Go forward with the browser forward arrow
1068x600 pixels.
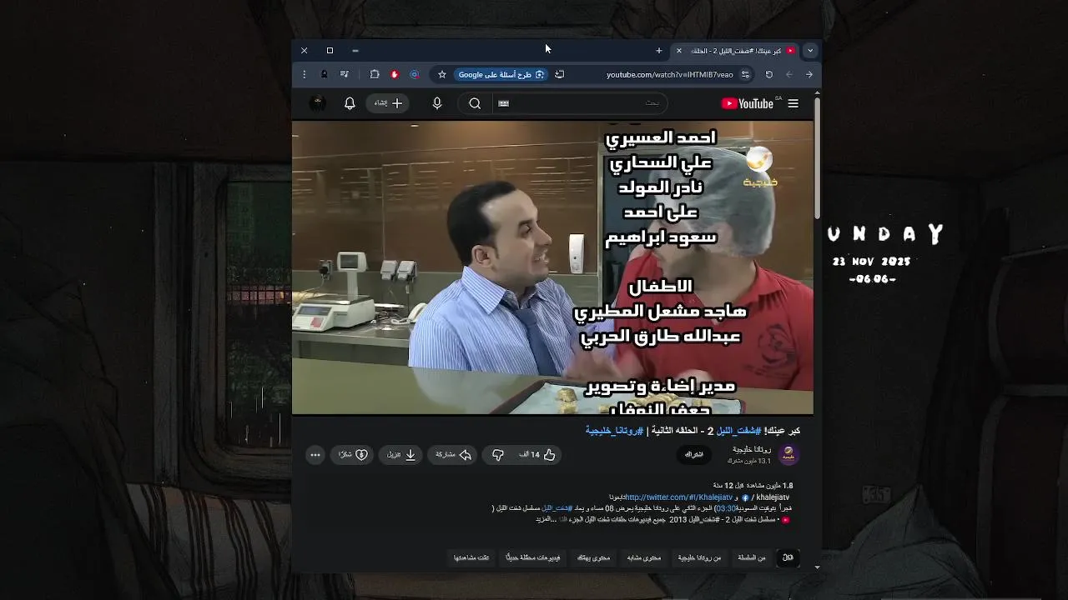(x=809, y=74)
